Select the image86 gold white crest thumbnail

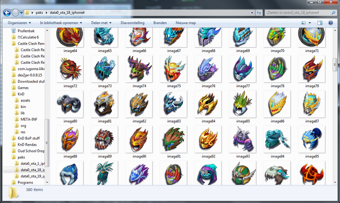[x=277, y=104]
